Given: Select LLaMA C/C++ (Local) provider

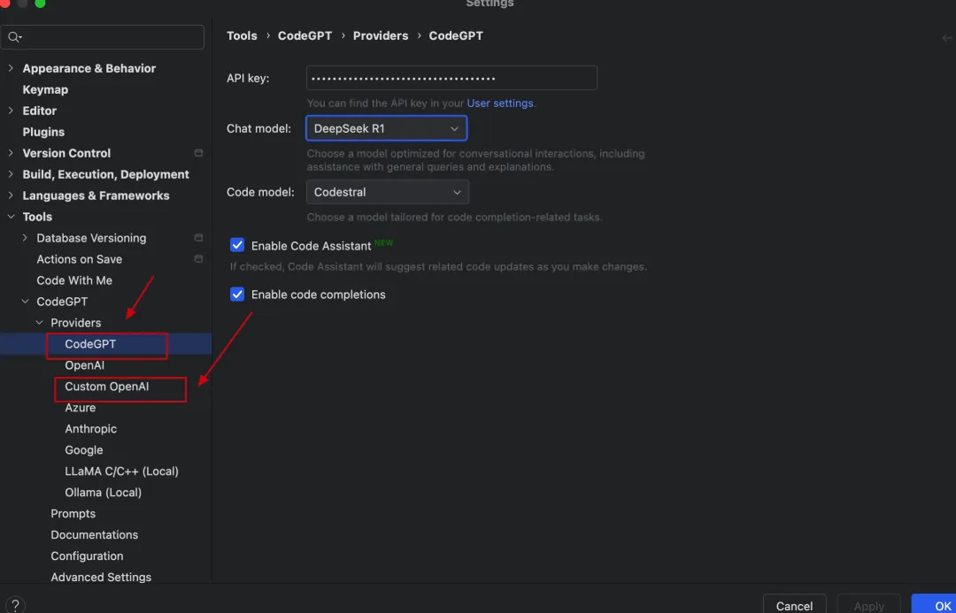Looking at the screenshot, I should click(122, 471).
